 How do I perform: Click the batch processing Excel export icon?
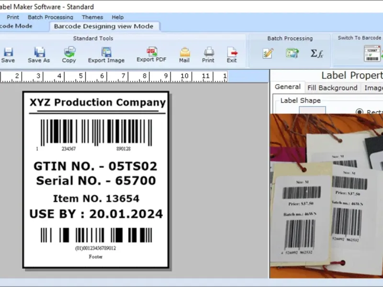pos(293,53)
